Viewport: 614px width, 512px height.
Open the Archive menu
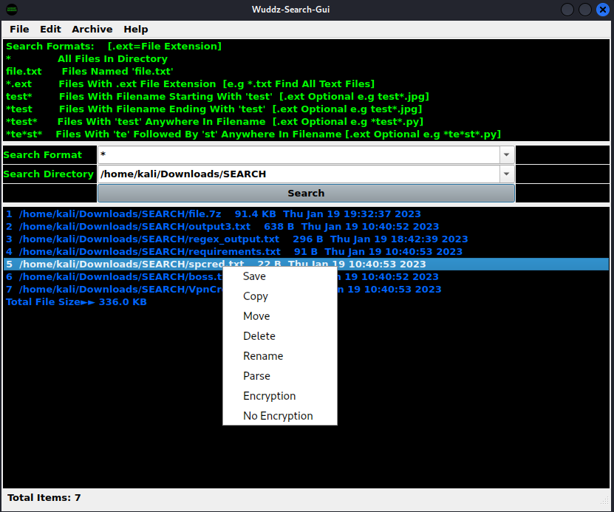point(92,30)
